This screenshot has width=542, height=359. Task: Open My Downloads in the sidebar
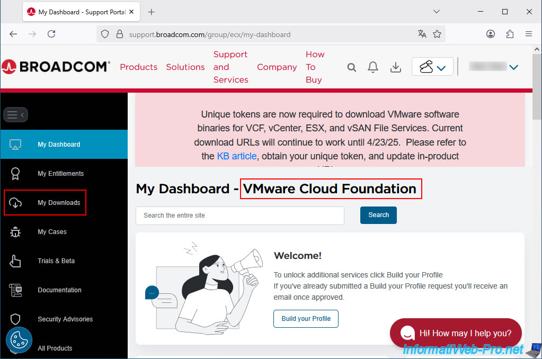(x=59, y=203)
